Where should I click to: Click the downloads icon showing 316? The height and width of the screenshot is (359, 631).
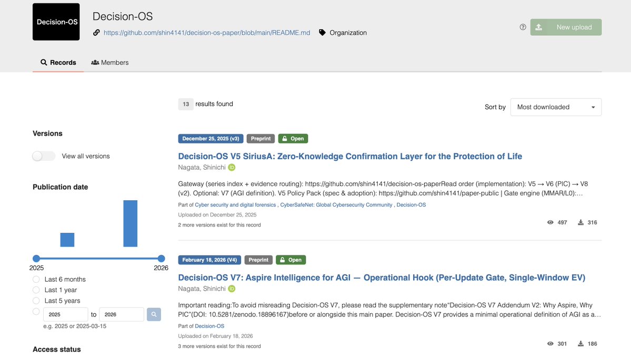pyautogui.click(x=580, y=222)
